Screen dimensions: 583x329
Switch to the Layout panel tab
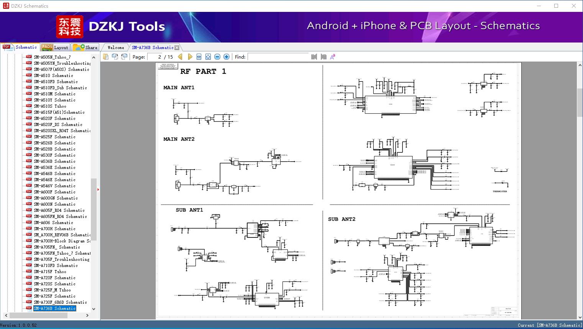click(55, 47)
